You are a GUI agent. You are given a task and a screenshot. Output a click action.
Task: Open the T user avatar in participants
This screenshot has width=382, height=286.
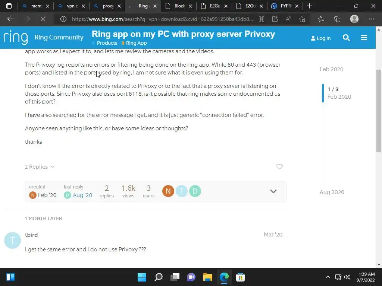tap(182, 191)
